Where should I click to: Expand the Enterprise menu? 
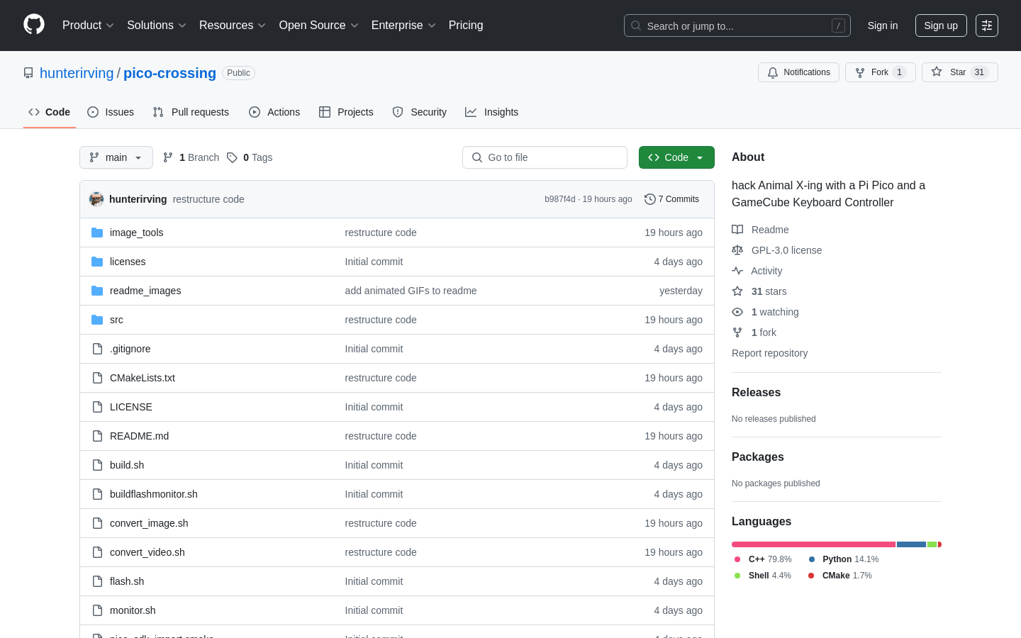(x=403, y=26)
